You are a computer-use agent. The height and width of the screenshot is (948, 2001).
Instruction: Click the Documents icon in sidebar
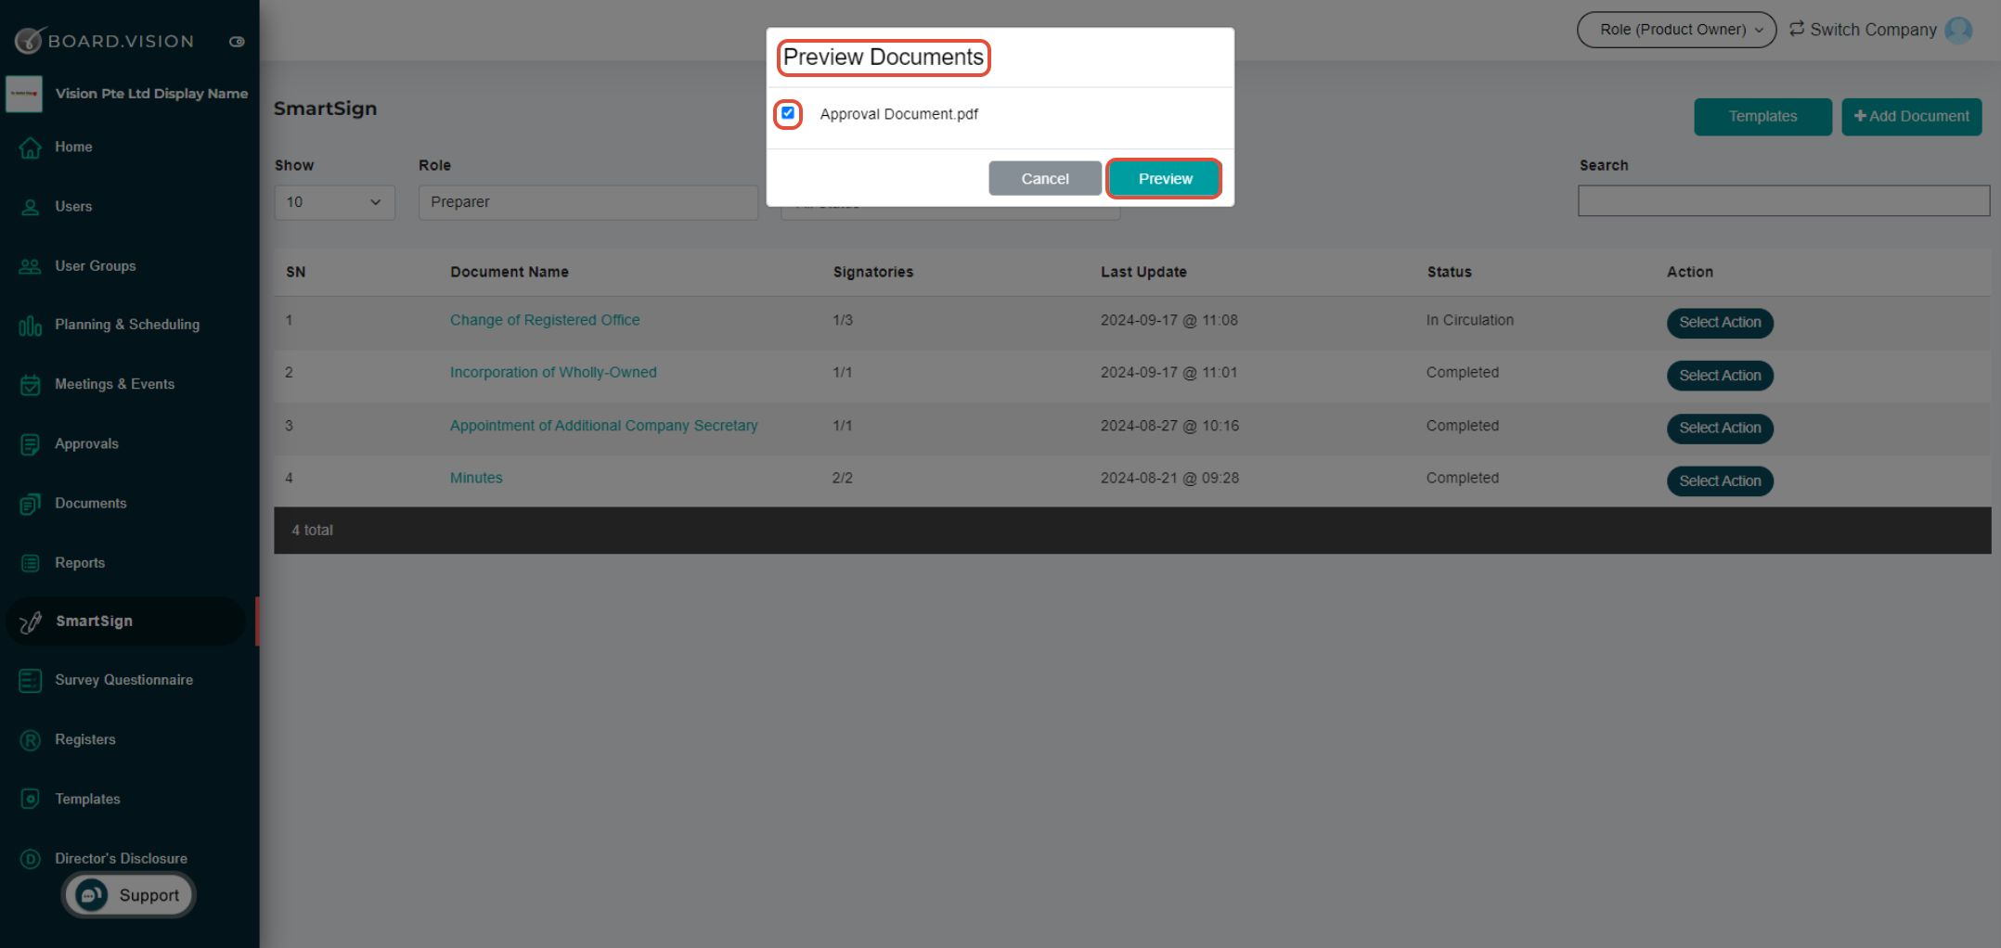point(31,504)
